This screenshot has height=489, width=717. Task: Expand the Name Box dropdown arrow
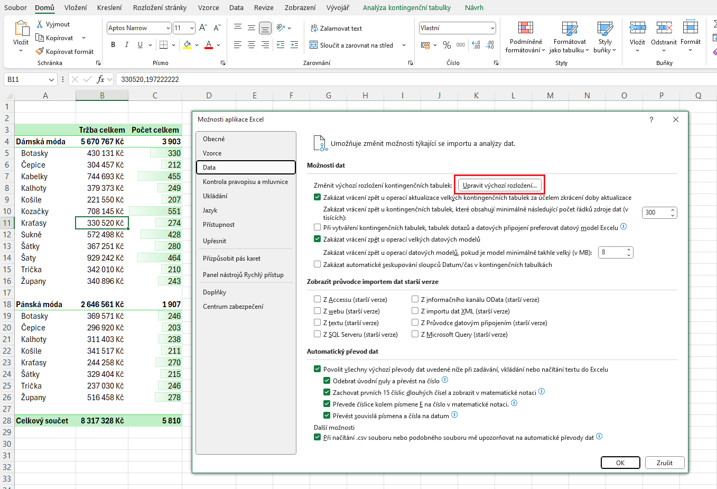coord(51,79)
